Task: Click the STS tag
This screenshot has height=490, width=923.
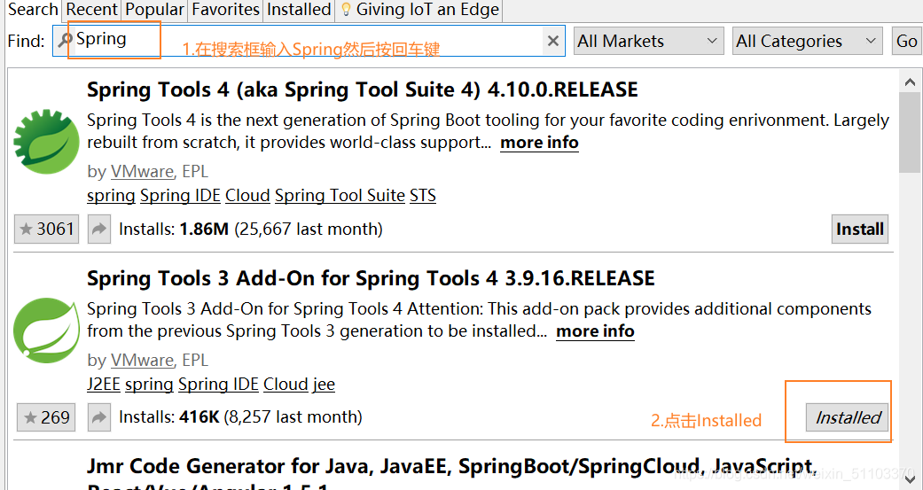Action: (x=423, y=195)
